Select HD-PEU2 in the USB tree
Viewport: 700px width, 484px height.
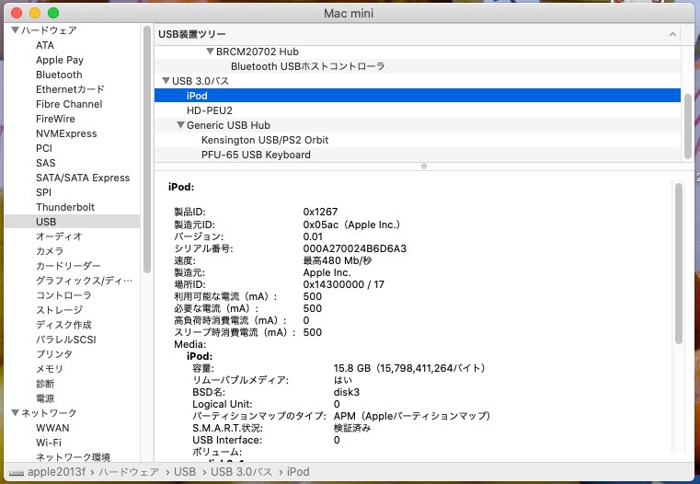pyautogui.click(x=210, y=110)
